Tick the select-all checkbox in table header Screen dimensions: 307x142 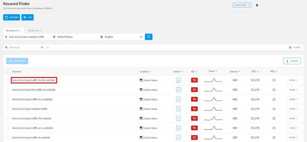pyautogui.click(x=8, y=72)
